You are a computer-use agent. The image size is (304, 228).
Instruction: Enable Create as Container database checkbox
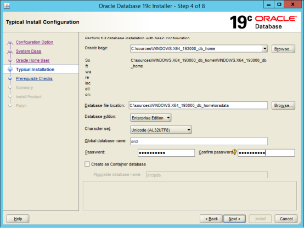[87, 164]
